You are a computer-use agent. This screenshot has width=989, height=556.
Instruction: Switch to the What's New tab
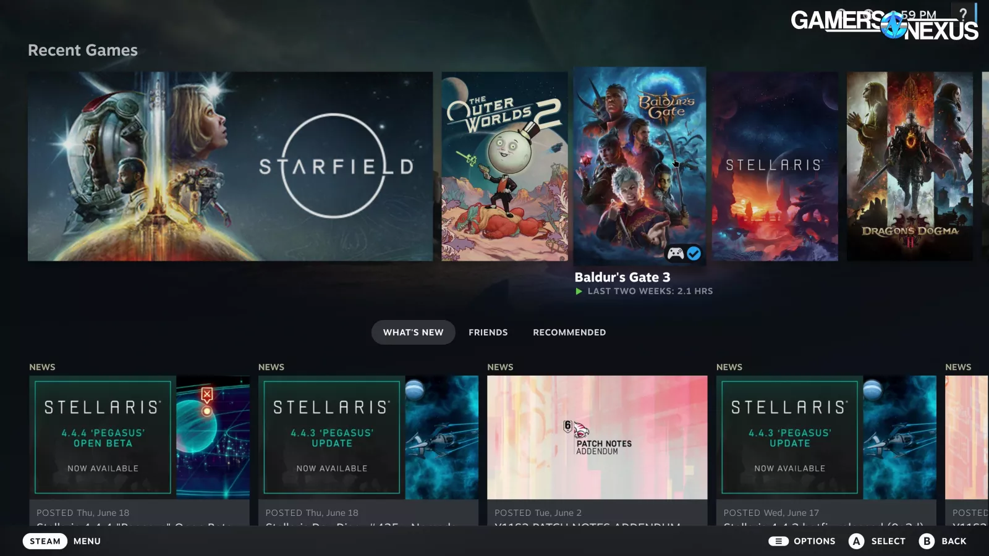[x=414, y=332]
